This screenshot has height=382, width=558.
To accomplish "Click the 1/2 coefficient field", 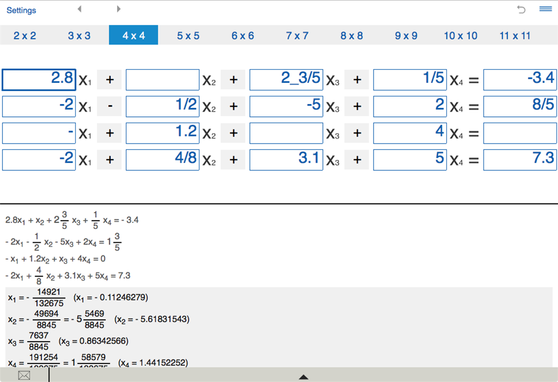I will click(x=163, y=106).
